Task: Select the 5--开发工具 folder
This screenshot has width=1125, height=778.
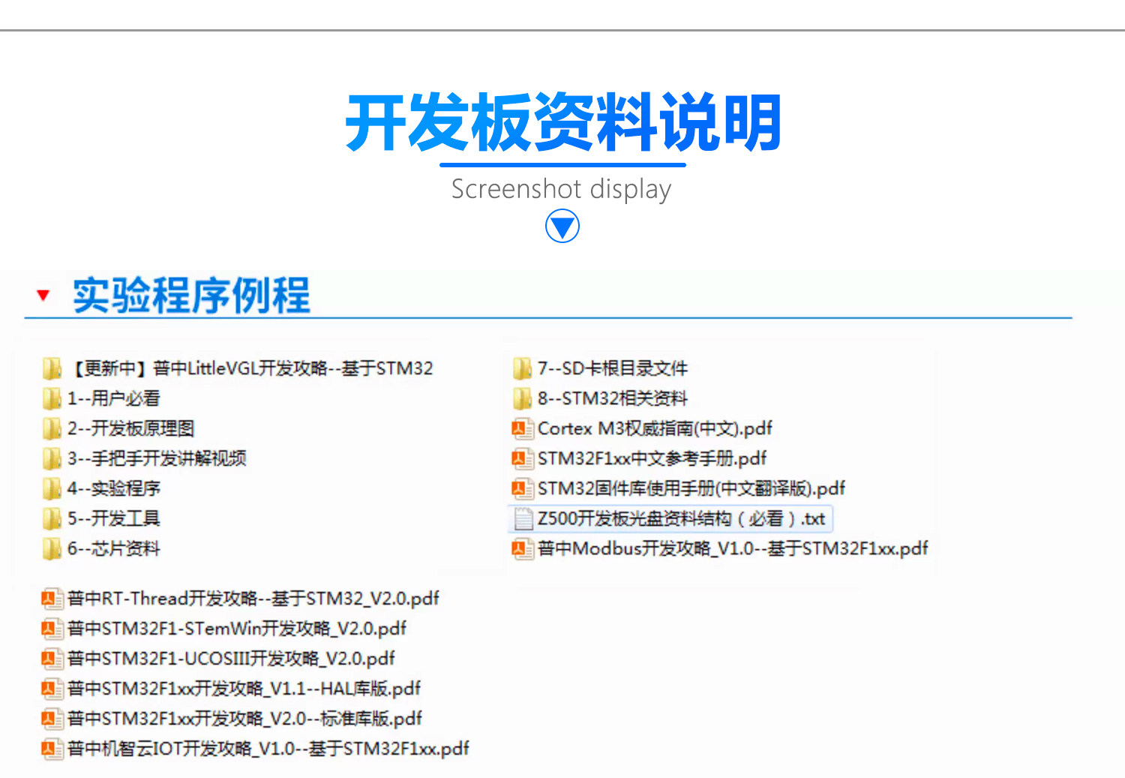Action: pyautogui.click(x=113, y=518)
